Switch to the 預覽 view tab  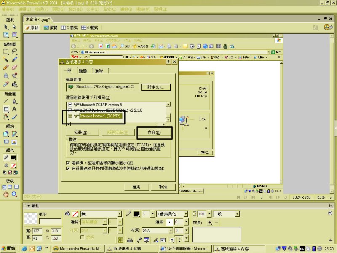(51, 27)
